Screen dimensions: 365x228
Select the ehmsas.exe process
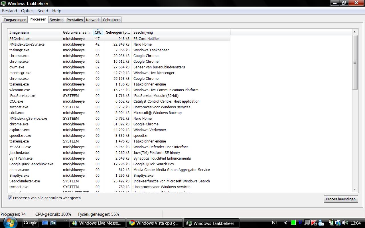click(x=119, y=170)
